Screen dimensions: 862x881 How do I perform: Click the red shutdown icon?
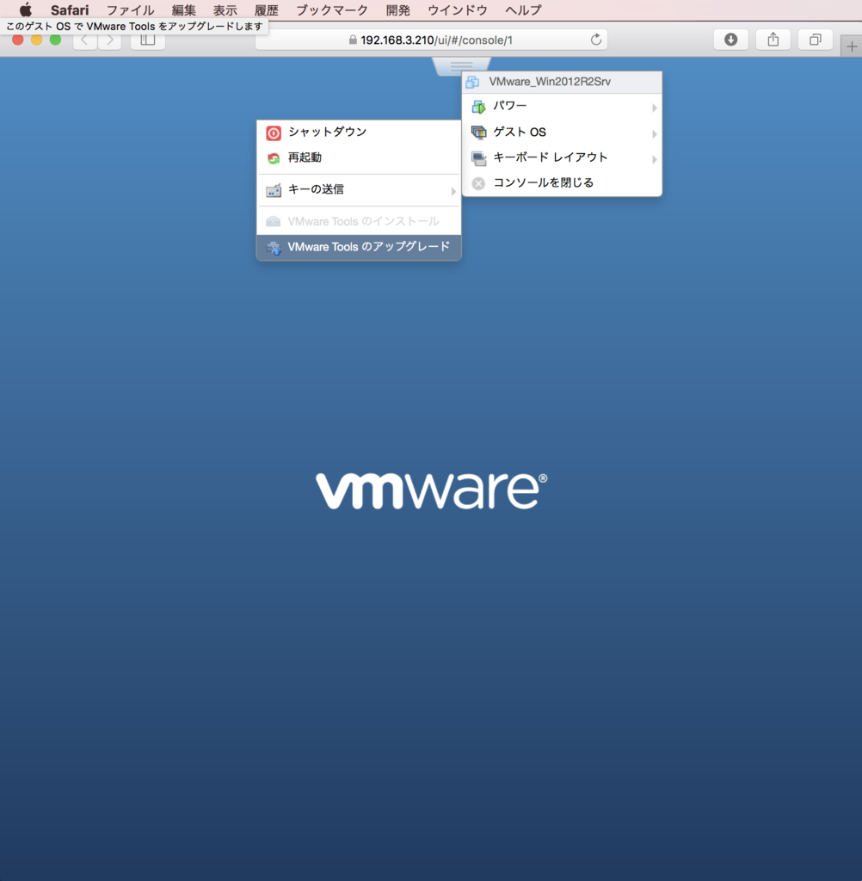pos(274,133)
